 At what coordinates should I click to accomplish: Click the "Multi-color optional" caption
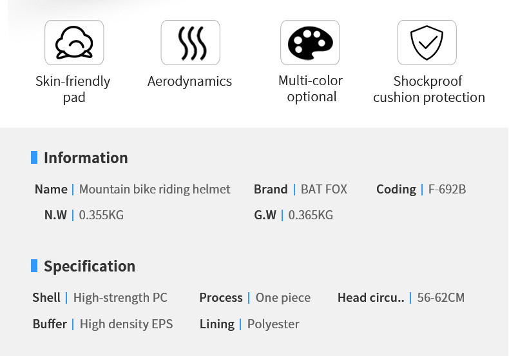point(311,88)
